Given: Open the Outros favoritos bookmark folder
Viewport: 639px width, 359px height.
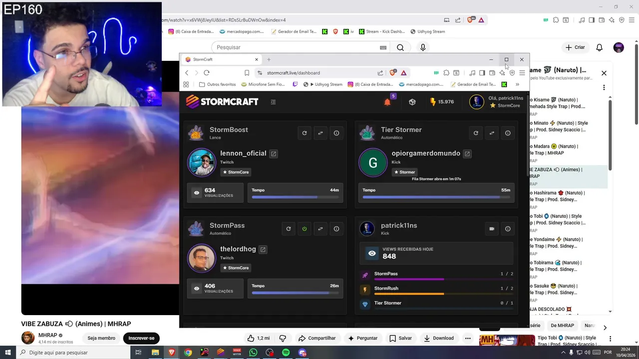Looking at the screenshot, I should (217, 84).
